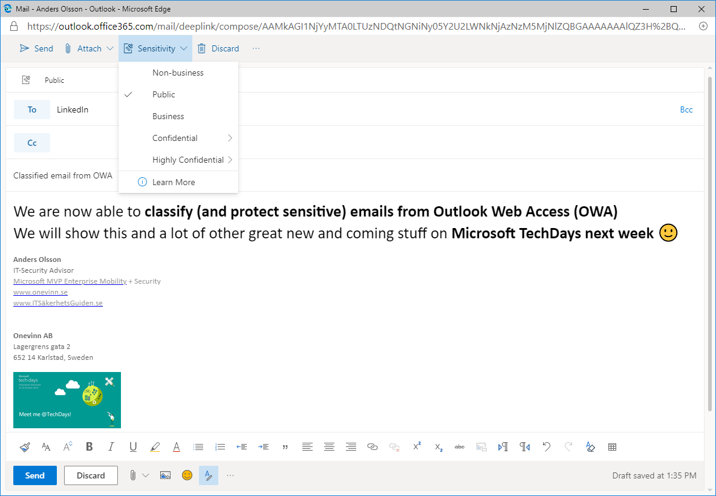Viewport: 716px width, 496px height.
Task: Toggle subscript
Action: pyautogui.click(x=438, y=447)
